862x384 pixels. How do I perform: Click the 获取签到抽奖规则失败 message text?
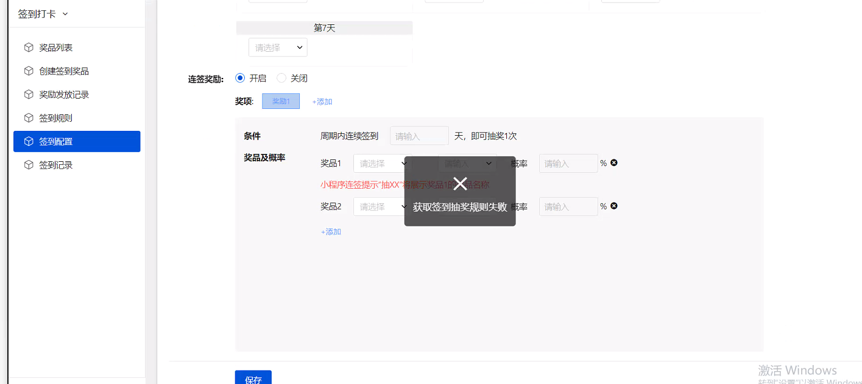pyautogui.click(x=460, y=207)
